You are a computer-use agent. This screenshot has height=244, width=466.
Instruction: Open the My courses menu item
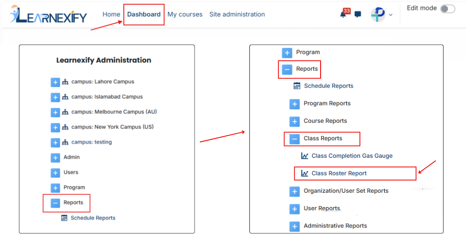point(185,14)
